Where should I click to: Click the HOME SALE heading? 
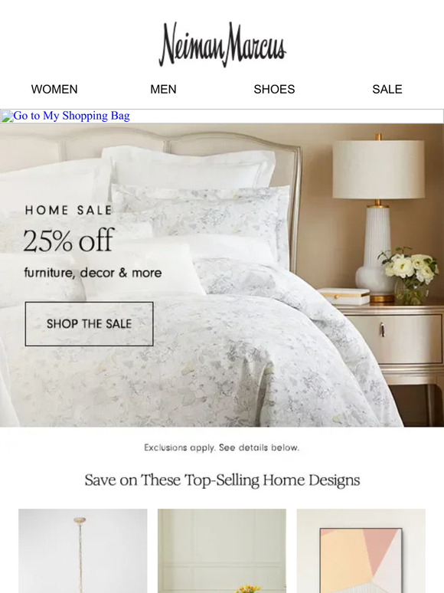coord(69,210)
